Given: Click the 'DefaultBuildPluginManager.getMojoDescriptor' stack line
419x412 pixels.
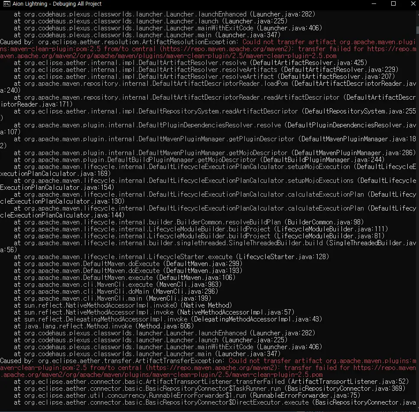Looking at the screenshot, I should [x=199, y=160].
